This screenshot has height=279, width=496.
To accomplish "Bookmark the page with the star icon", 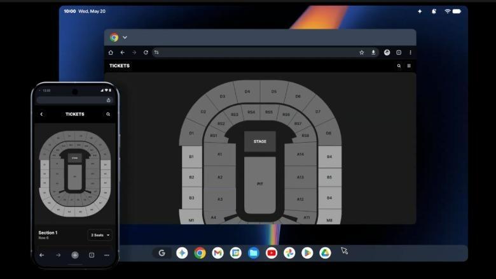I will click(362, 53).
